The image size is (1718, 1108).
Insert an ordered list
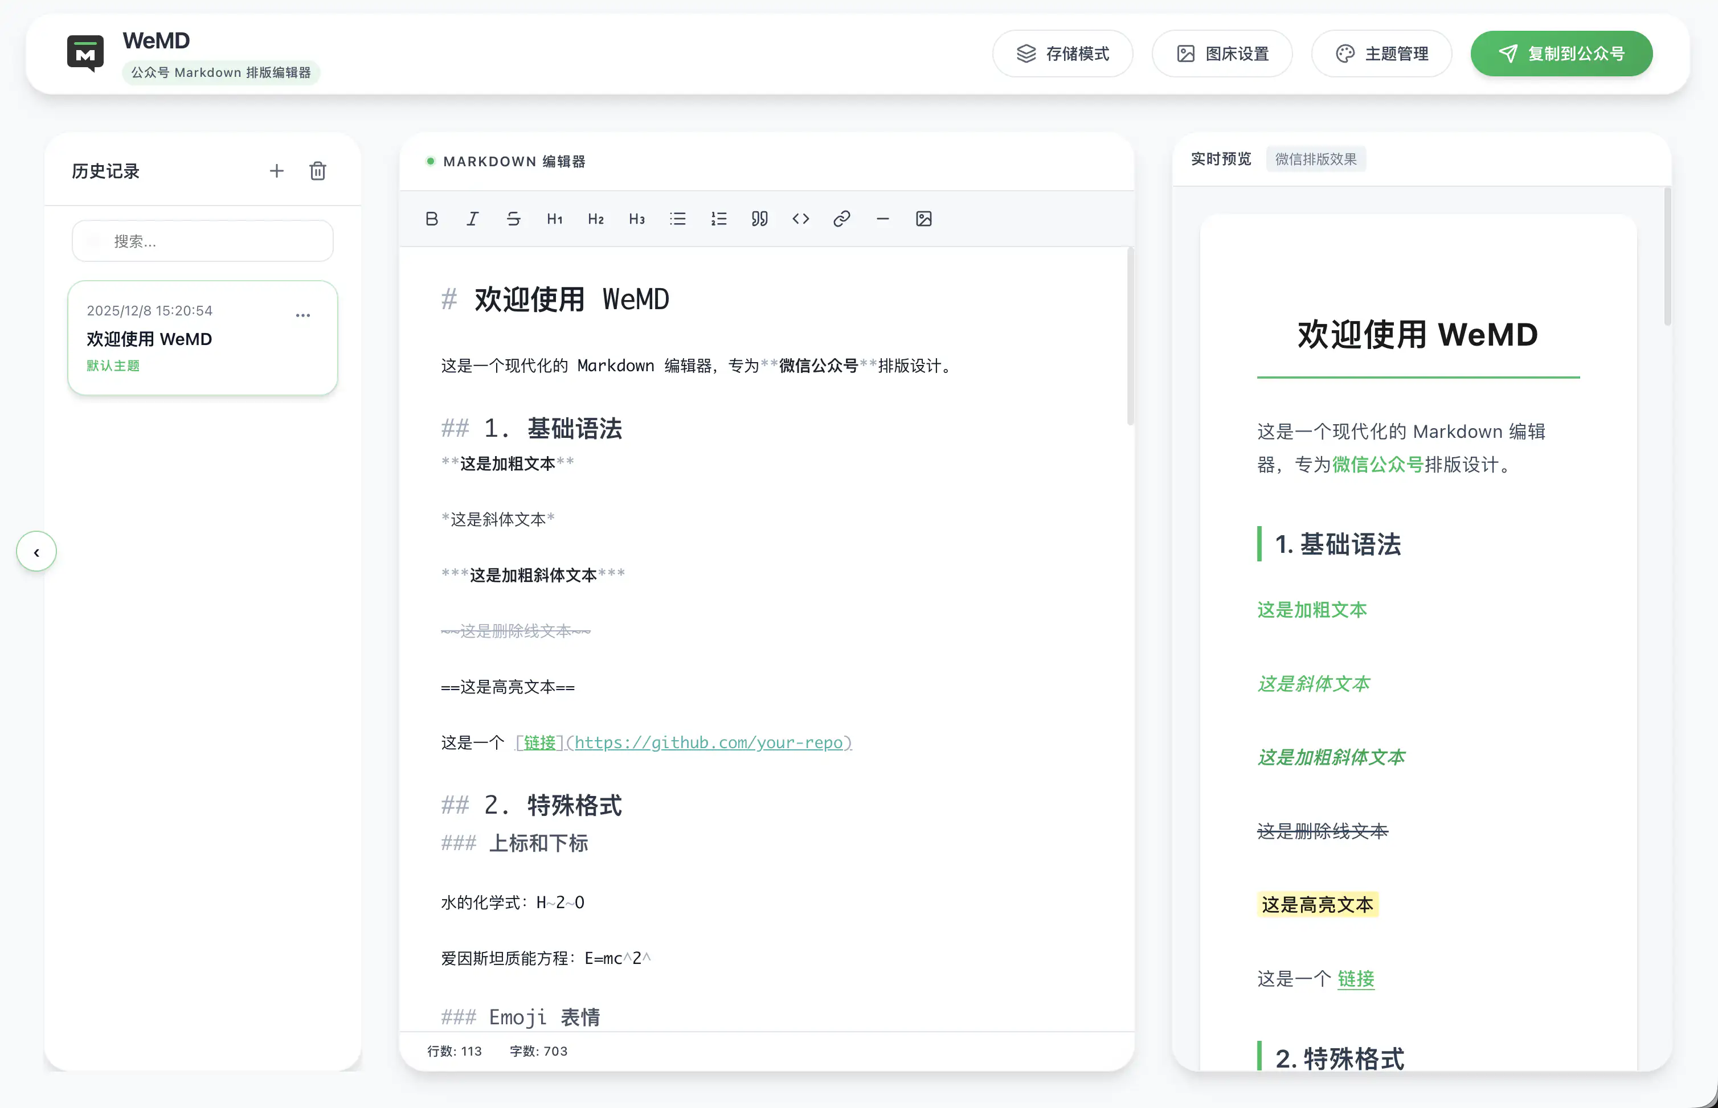pyautogui.click(x=718, y=219)
